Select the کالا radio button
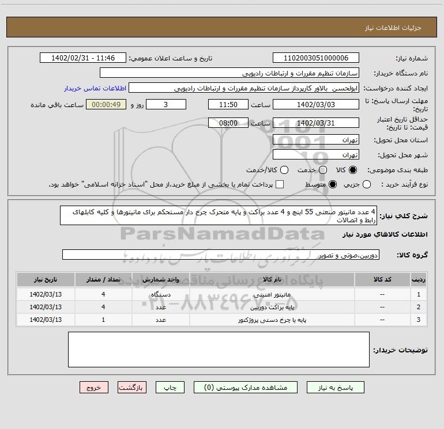This screenshot has height=429, width=444. pos(353,170)
